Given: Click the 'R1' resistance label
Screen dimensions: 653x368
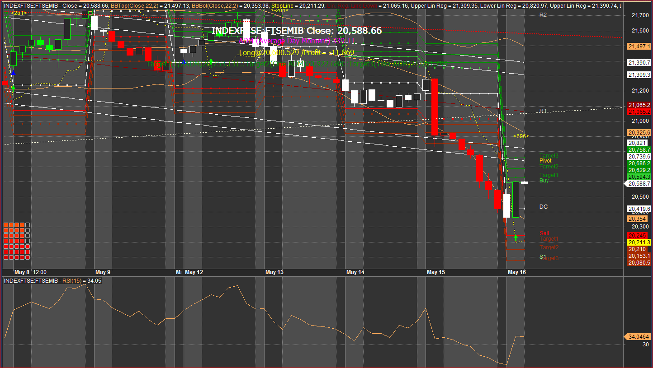Looking at the screenshot, I should [543, 111].
